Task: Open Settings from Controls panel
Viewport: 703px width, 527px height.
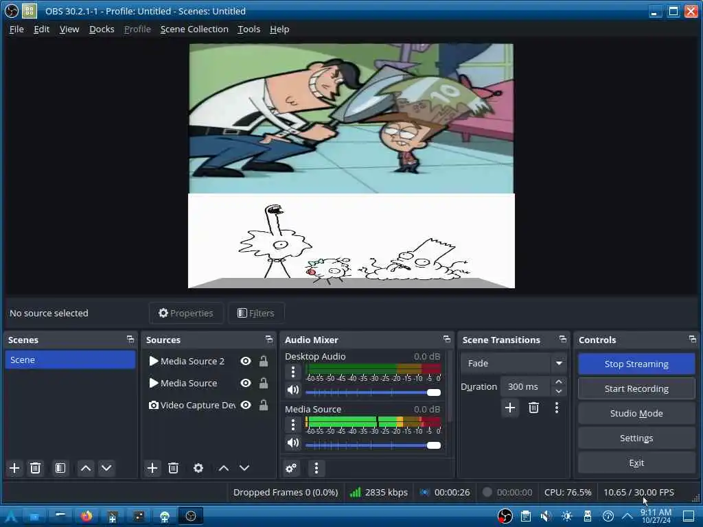Action: tap(636, 438)
